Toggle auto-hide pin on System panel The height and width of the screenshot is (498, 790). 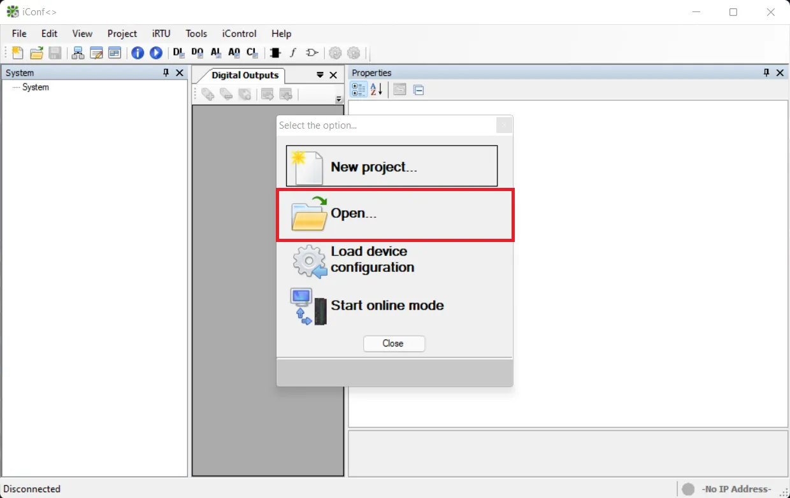click(166, 73)
